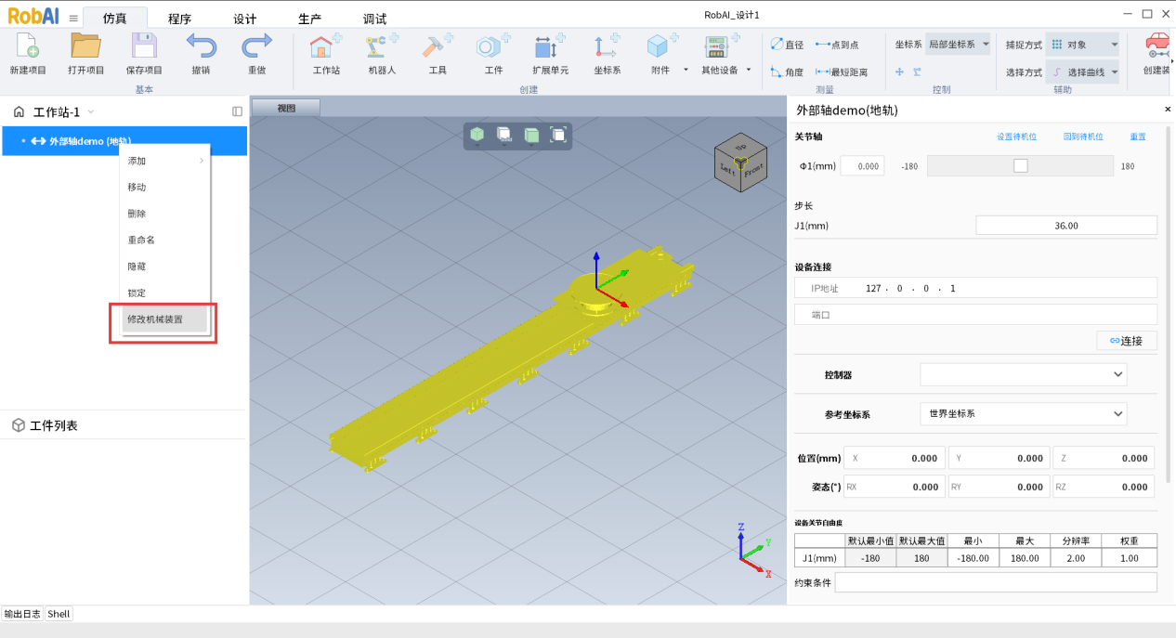
Task: Open 附件 dropdown arrow
Action: tap(686, 70)
